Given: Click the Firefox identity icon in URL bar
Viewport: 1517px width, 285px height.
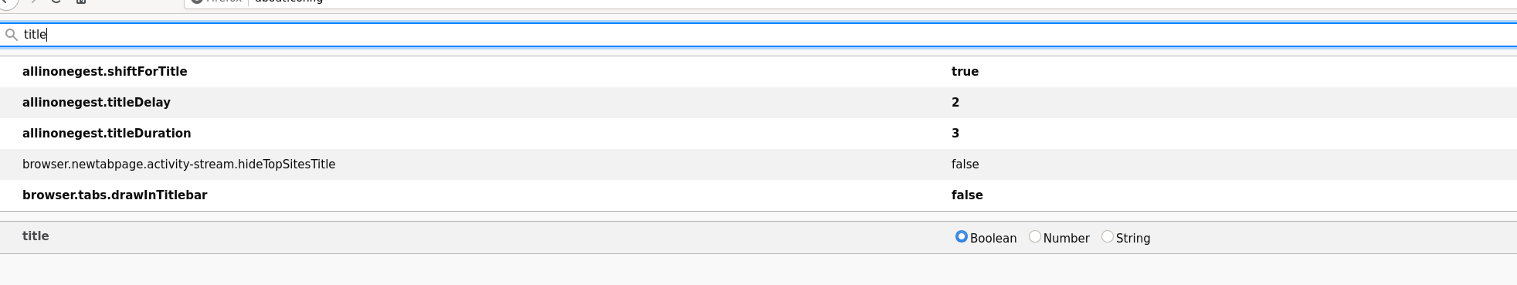Looking at the screenshot, I should point(197,2).
